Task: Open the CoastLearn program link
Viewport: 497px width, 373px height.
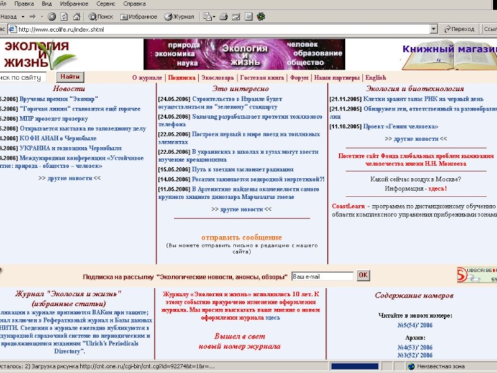Action: pyautogui.click(x=349, y=206)
